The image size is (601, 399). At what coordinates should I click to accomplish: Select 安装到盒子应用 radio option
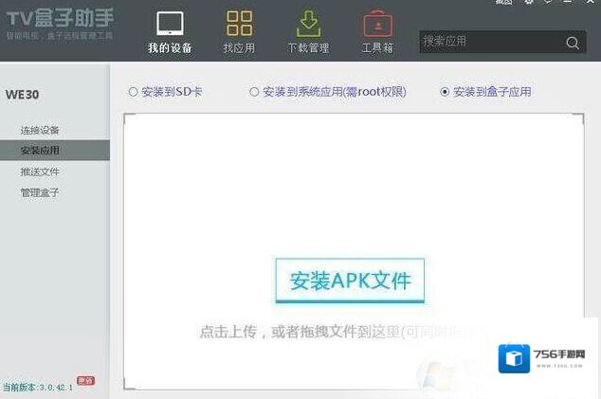click(445, 92)
